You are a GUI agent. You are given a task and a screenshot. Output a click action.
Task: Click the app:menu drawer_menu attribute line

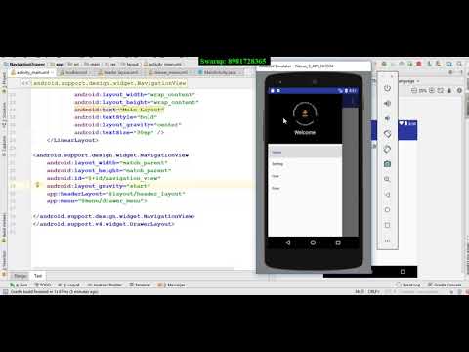point(97,201)
